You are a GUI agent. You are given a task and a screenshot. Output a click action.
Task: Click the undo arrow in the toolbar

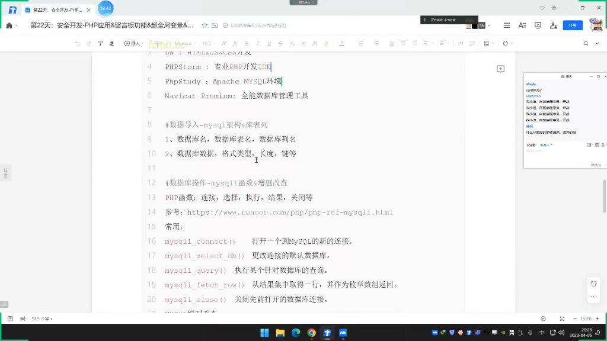(x=78, y=43)
